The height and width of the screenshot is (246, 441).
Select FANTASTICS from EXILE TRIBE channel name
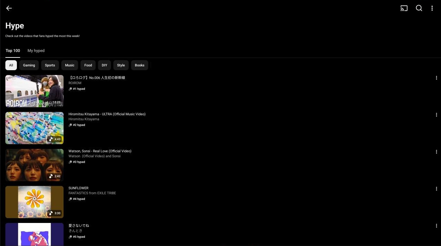click(x=92, y=193)
